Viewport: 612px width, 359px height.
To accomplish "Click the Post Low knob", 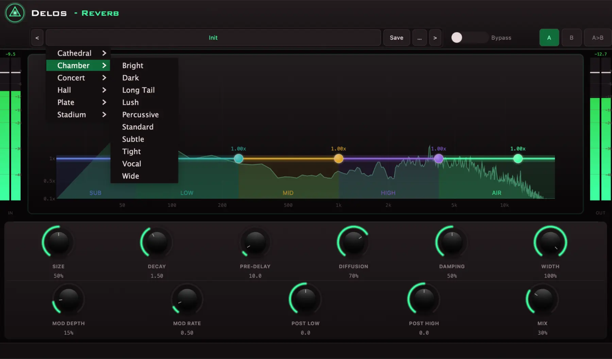I will (305, 299).
